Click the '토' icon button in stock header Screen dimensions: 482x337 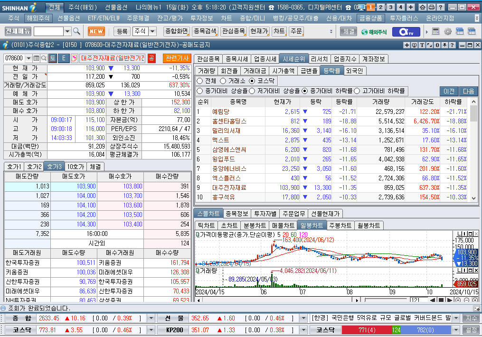53,58
